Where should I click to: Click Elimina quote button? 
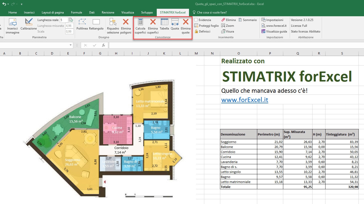[x=185, y=26]
